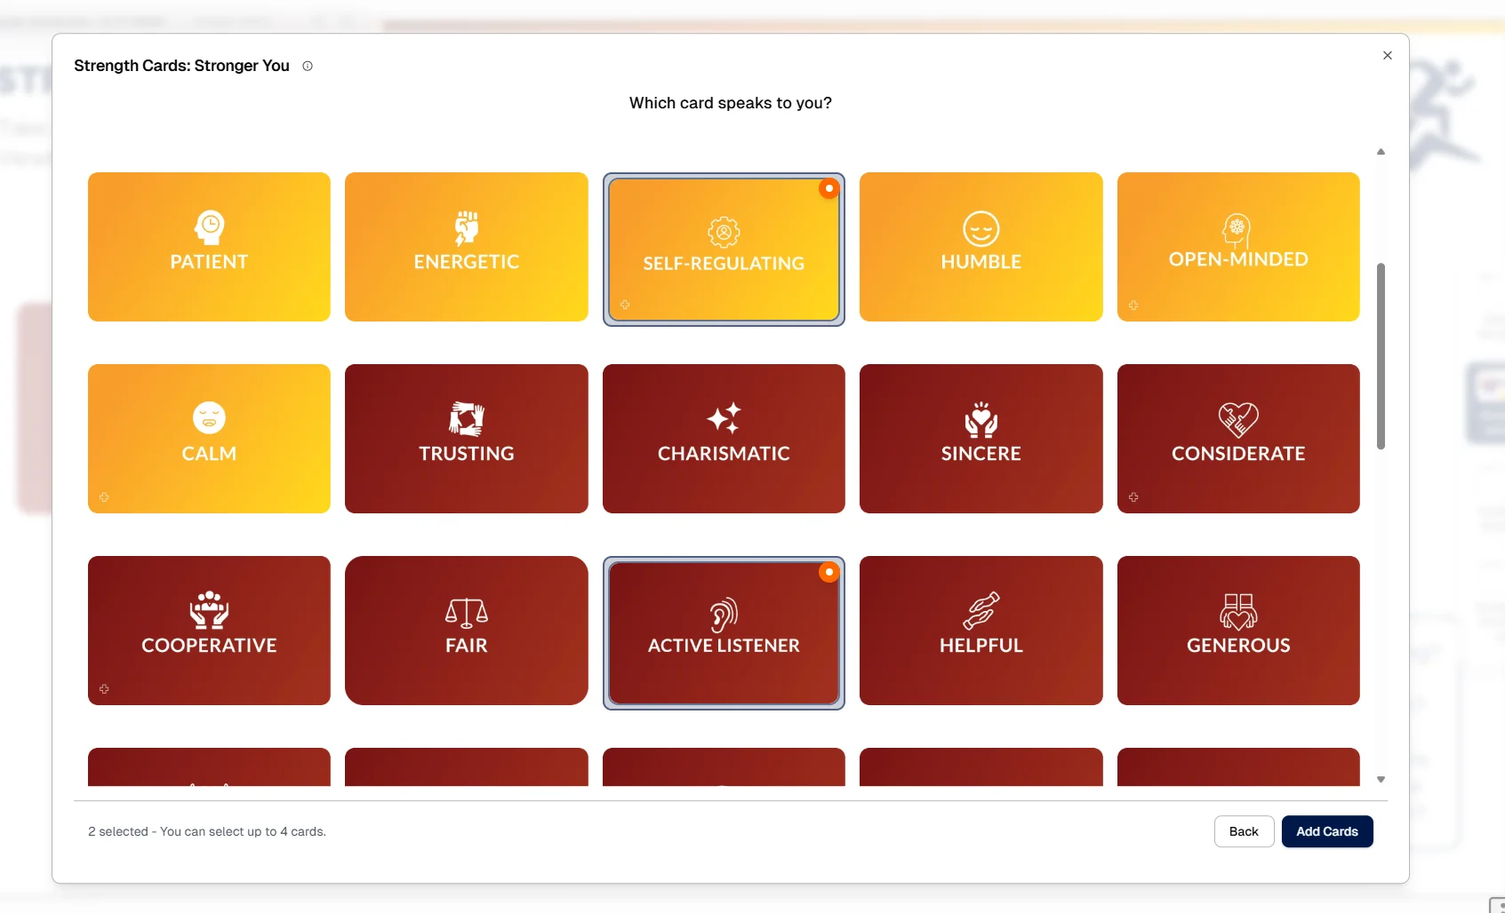The width and height of the screenshot is (1505, 913).
Task: Expand details on the Considerate card via plus icon
Action: [x=1134, y=497]
